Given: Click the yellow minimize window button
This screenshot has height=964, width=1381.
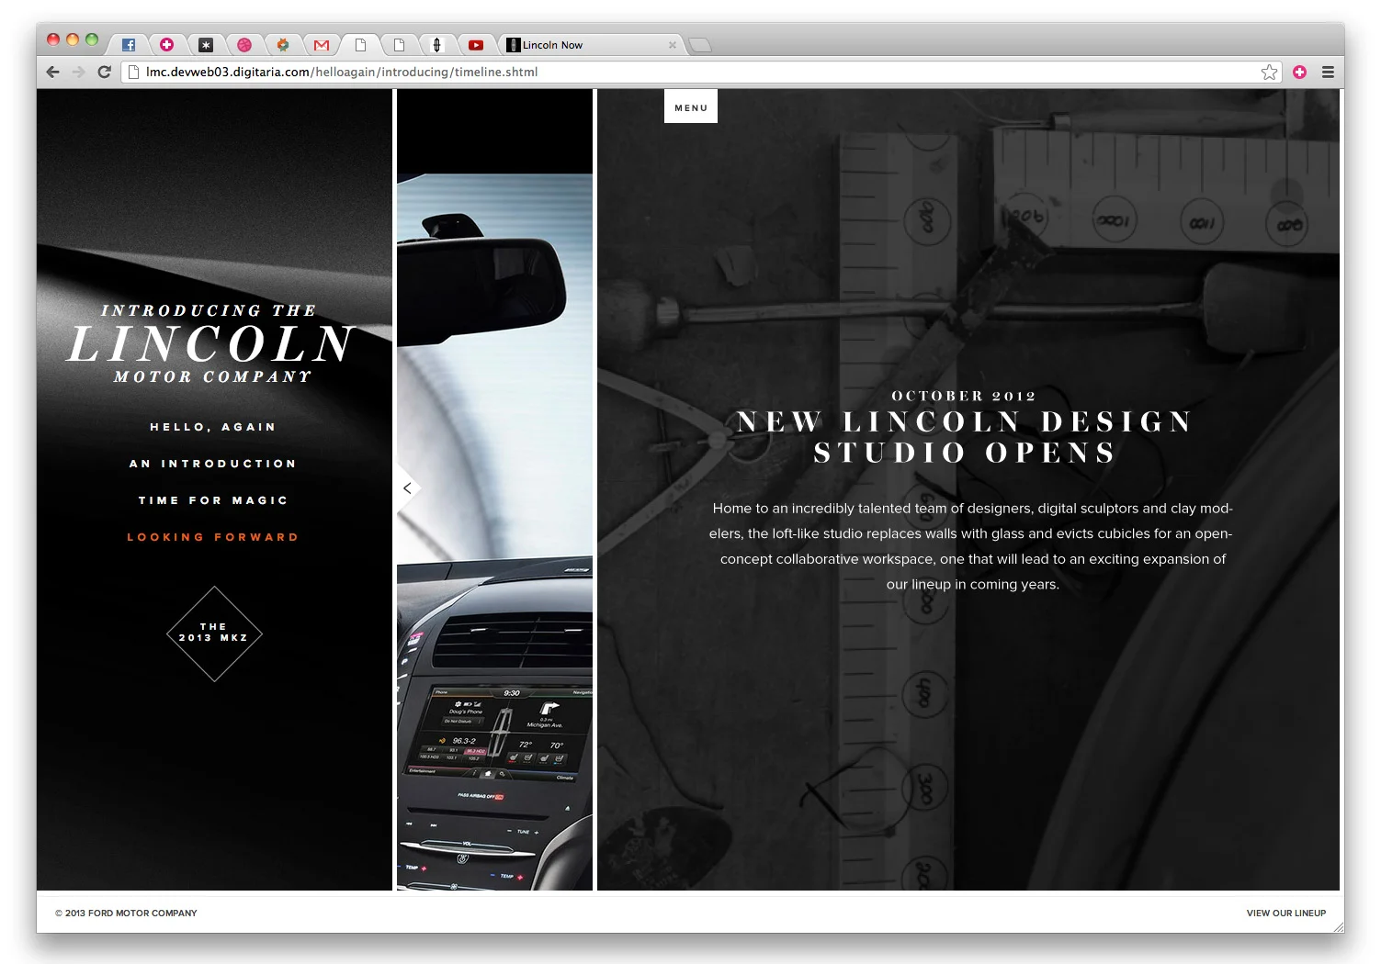Looking at the screenshot, I should tap(73, 39).
